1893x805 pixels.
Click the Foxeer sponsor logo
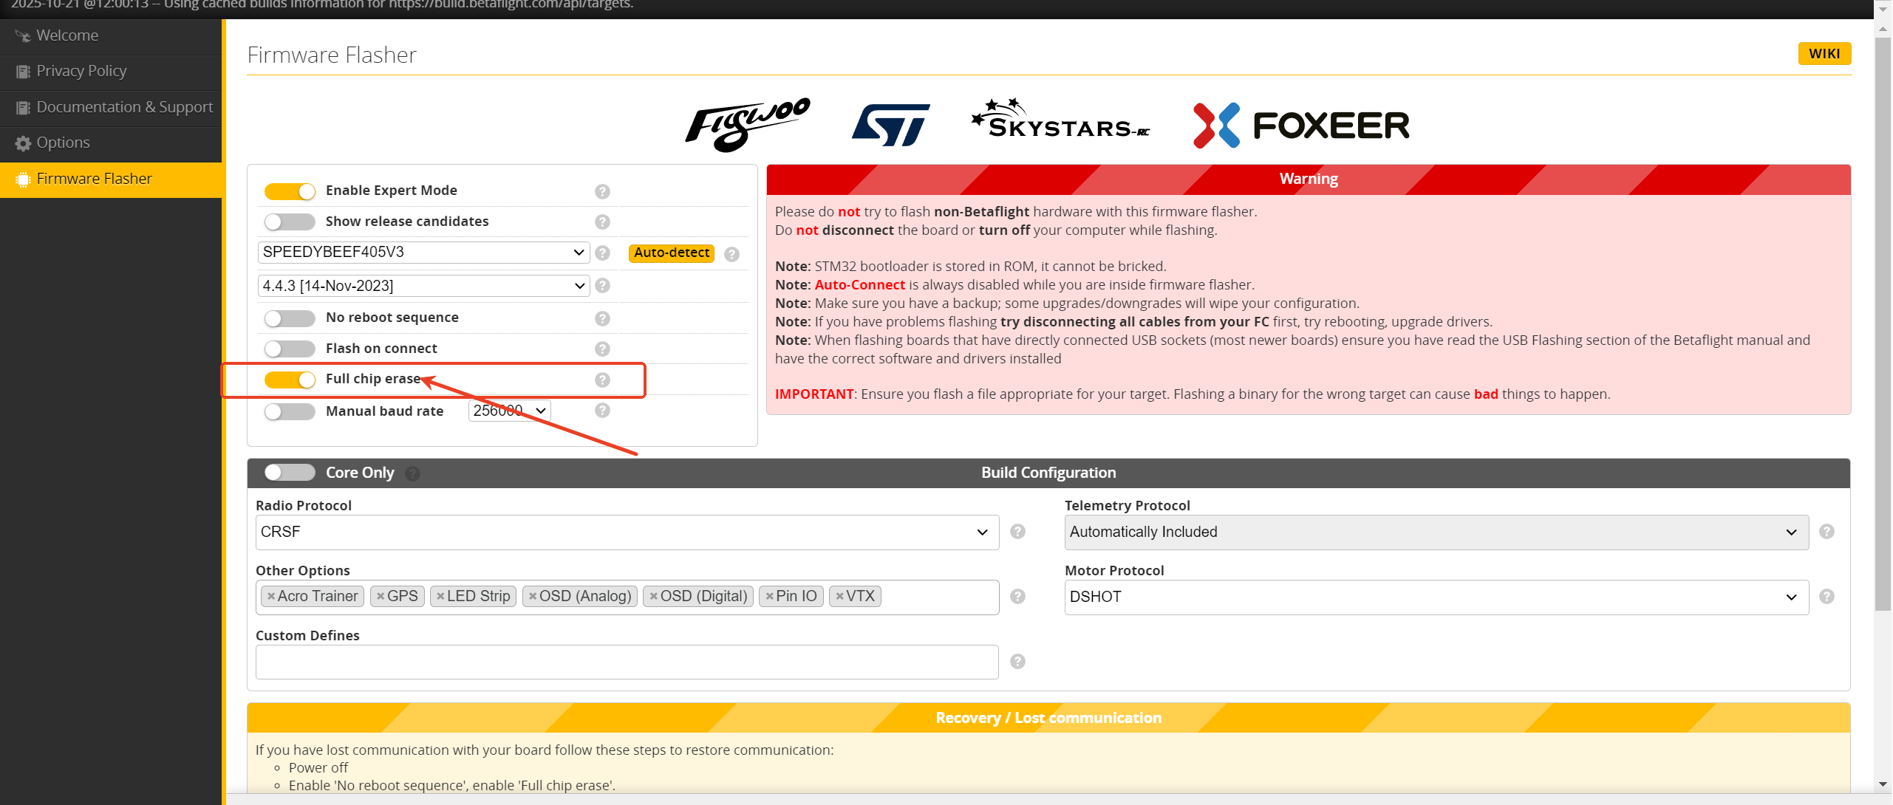tap(1301, 125)
